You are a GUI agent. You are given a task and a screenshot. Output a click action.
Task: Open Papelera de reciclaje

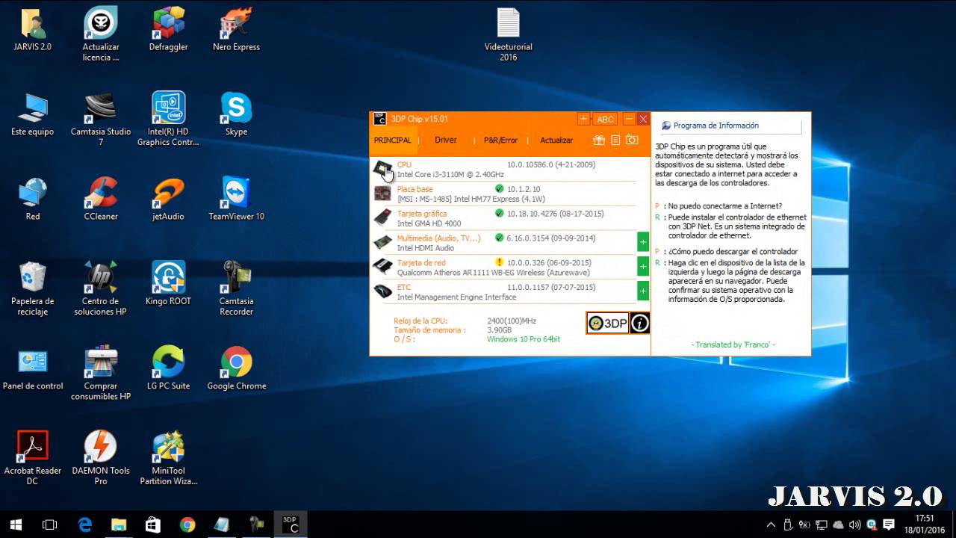[x=33, y=288]
